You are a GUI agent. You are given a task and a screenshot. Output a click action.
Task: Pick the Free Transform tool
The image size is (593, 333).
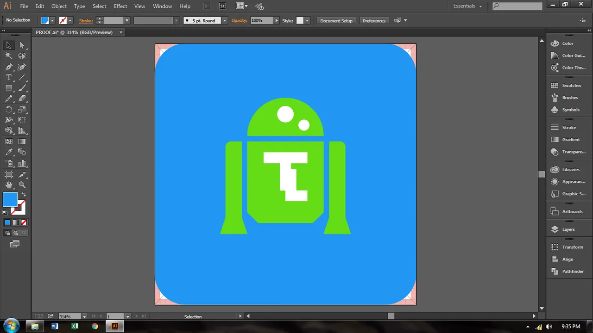(x=22, y=120)
